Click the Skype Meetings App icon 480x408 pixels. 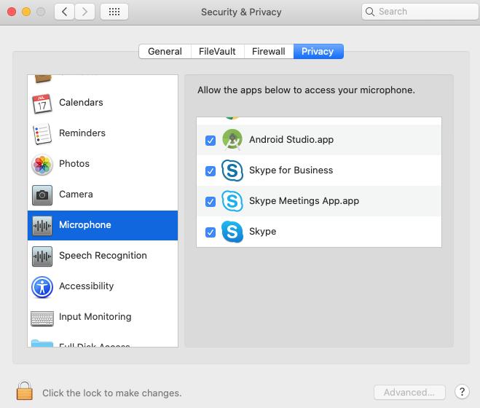click(232, 201)
